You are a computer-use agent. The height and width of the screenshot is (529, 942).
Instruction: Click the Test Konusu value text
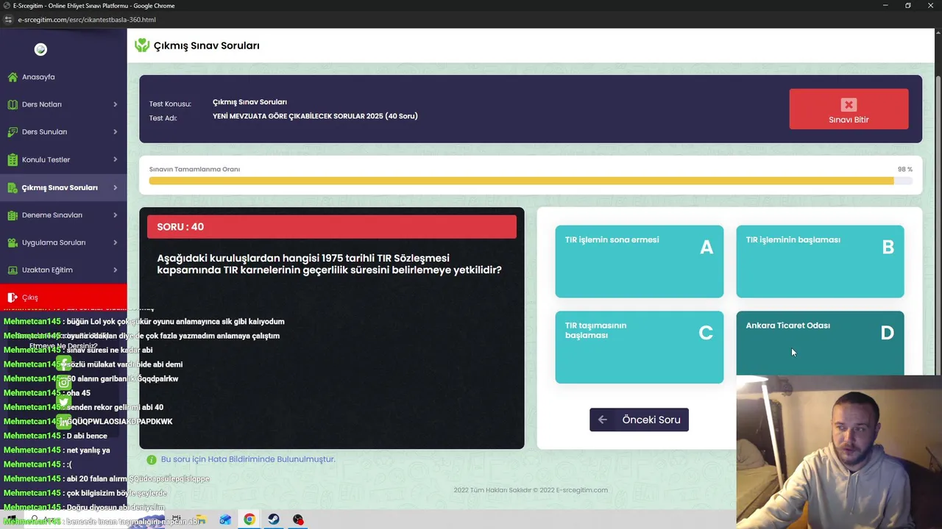[249, 102]
